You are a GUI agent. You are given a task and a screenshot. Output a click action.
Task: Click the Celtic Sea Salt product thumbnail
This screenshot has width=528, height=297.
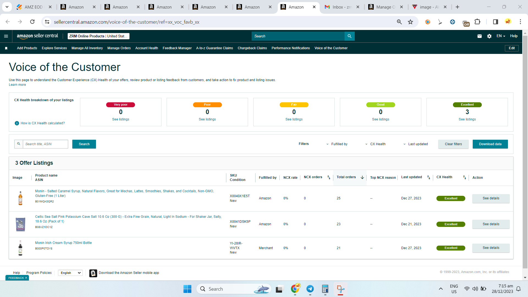[x=21, y=224]
